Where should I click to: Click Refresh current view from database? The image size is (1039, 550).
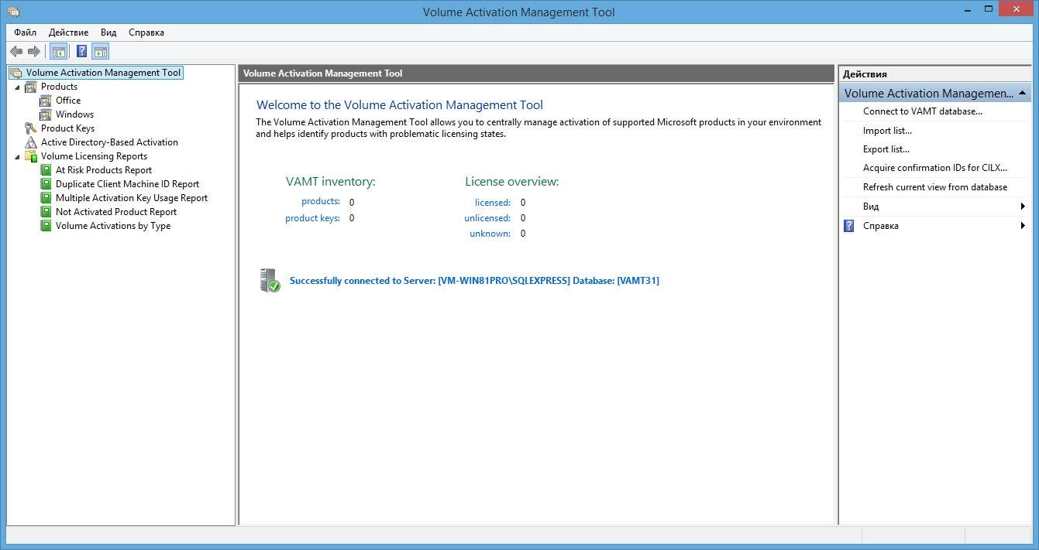click(935, 187)
